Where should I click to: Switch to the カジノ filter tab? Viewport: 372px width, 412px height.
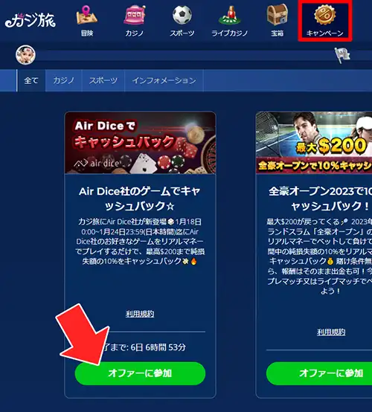(64, 80)
